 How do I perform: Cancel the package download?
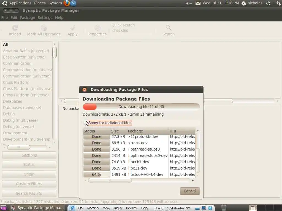190,191
